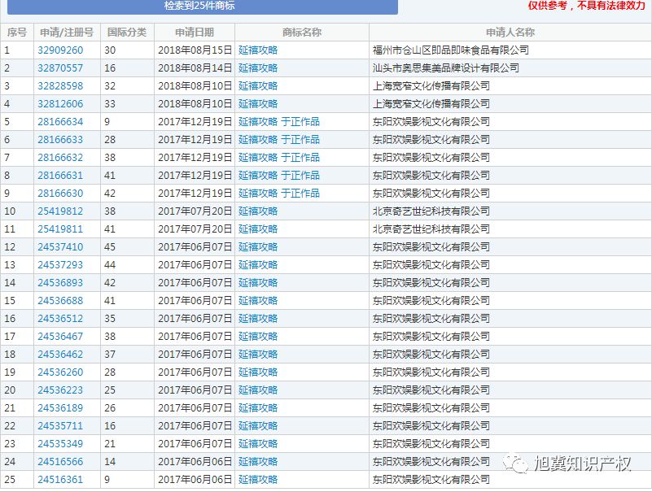Select date 2017年07月20日 in row 11
The image size is (652, 492).
click(195, 229)
